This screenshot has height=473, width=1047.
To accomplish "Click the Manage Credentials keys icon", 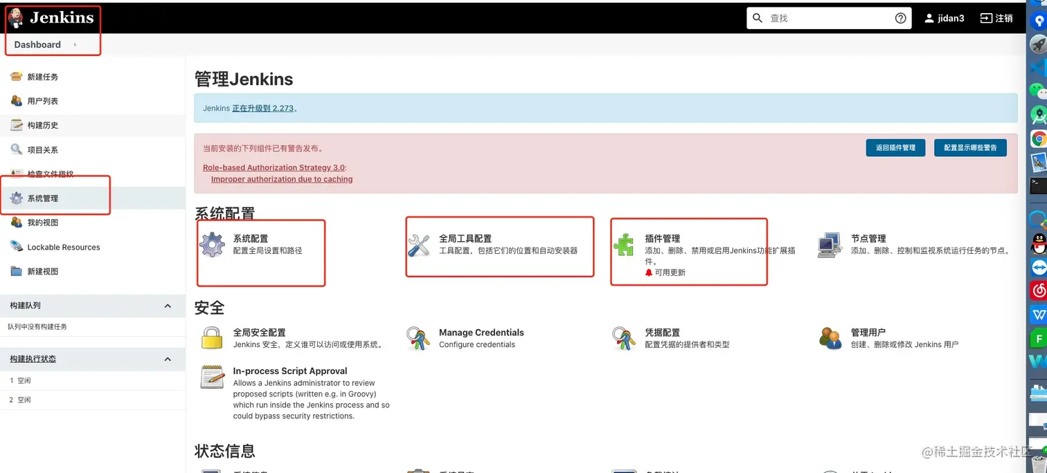I will pyautogui.click(x=418, y=338).
